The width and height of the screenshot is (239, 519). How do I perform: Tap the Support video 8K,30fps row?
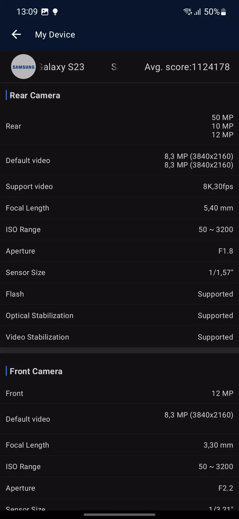tap(119, 187)
